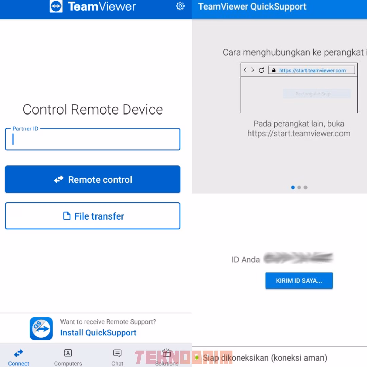The image size is (367, 367).
Task: Click the TeamViewer QuickSupport title
Action: 252,6
